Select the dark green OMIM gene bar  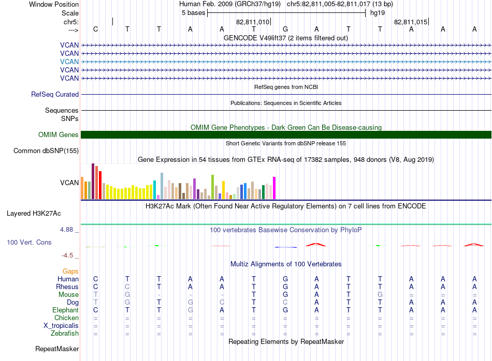click(x=286, y=135)
